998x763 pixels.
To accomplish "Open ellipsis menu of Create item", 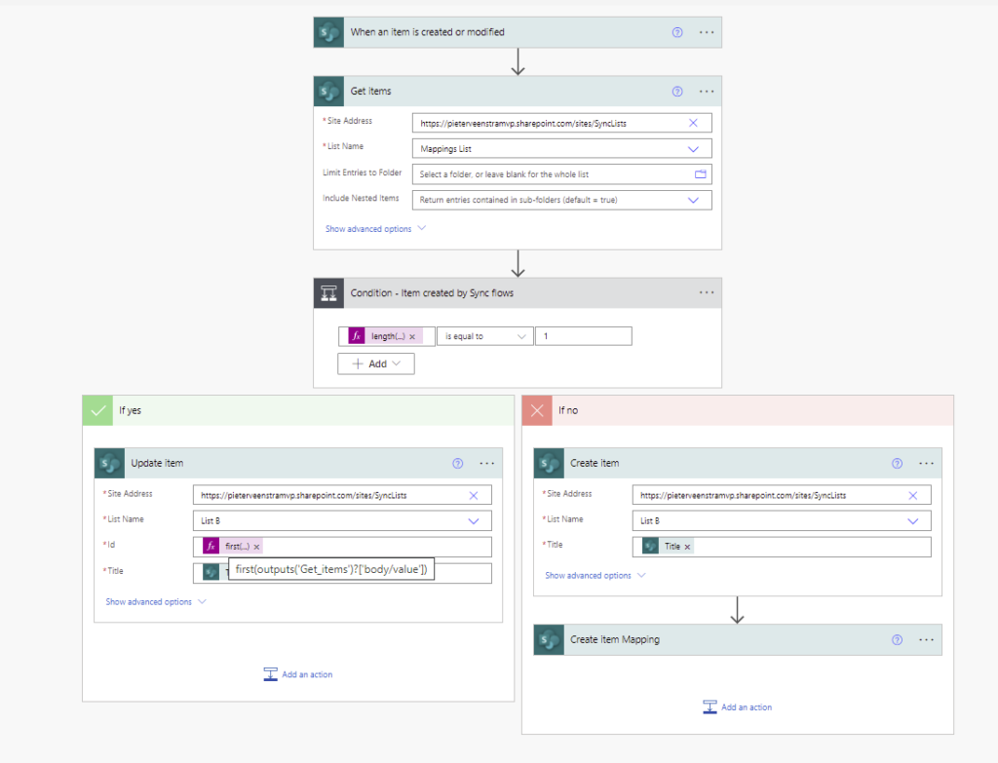I will (926, 463).
